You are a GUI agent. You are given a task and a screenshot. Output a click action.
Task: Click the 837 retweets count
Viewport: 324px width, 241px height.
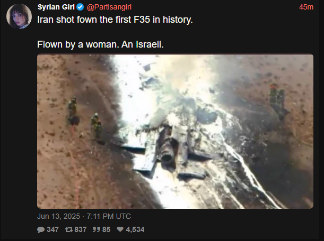tap(81, 229)
